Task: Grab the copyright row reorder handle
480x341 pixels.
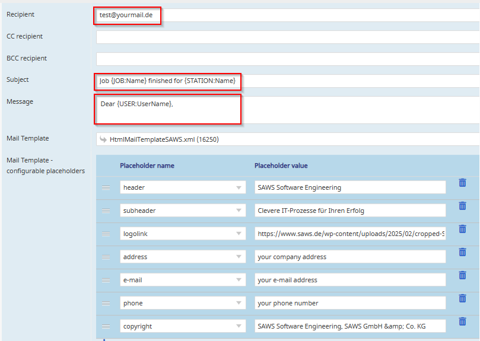Action: pyautogui.click(x=106, y=326)
